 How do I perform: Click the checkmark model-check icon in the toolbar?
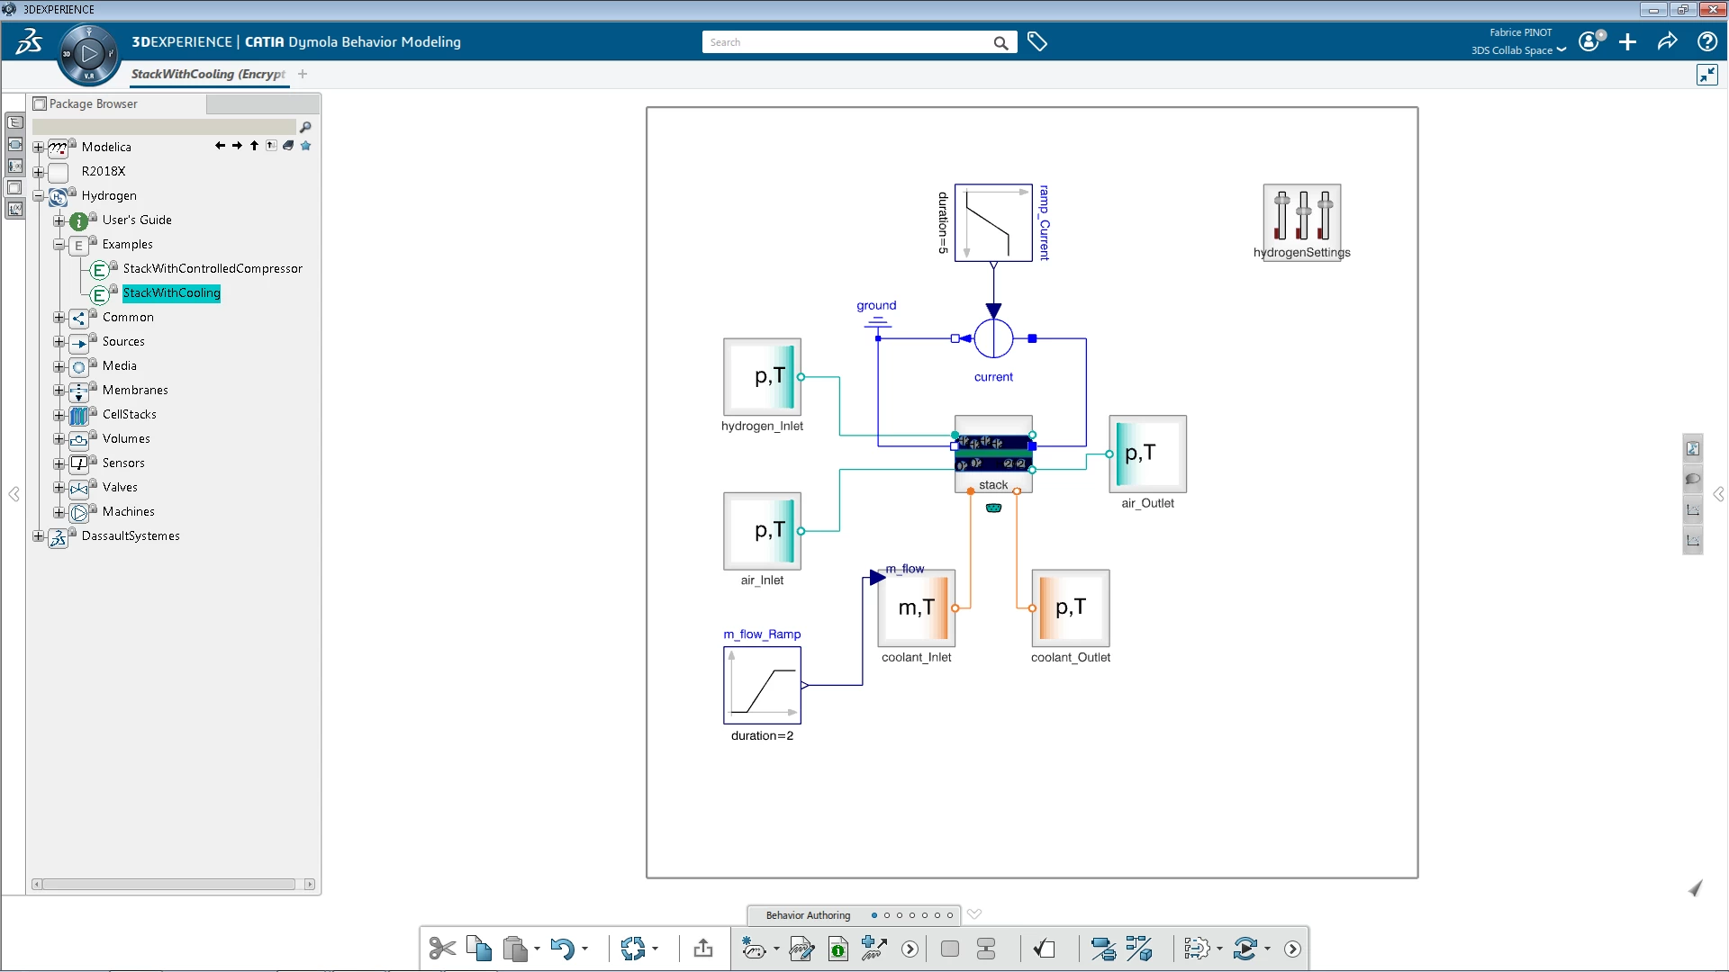pyautogui.click(x=1046, y=948)
